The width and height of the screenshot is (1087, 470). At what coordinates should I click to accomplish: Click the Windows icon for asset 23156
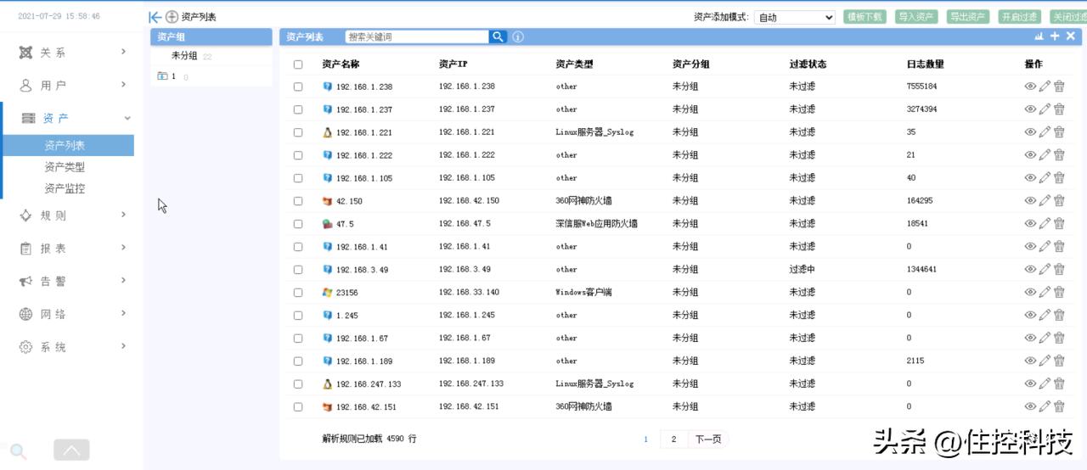(x=327, y=292)
